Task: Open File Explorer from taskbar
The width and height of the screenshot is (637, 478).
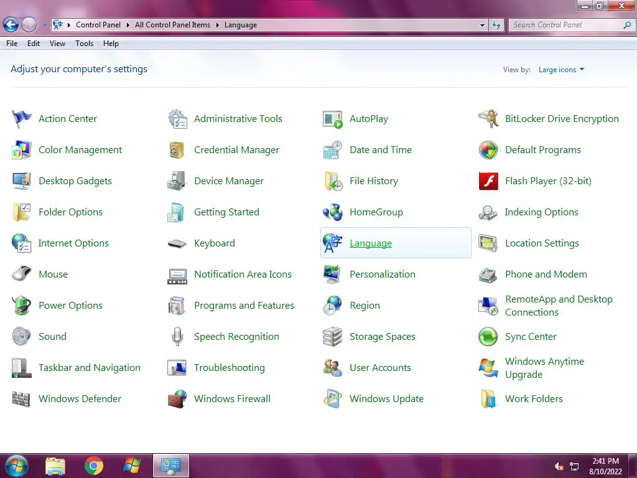Action: click(x=55, y=466)
